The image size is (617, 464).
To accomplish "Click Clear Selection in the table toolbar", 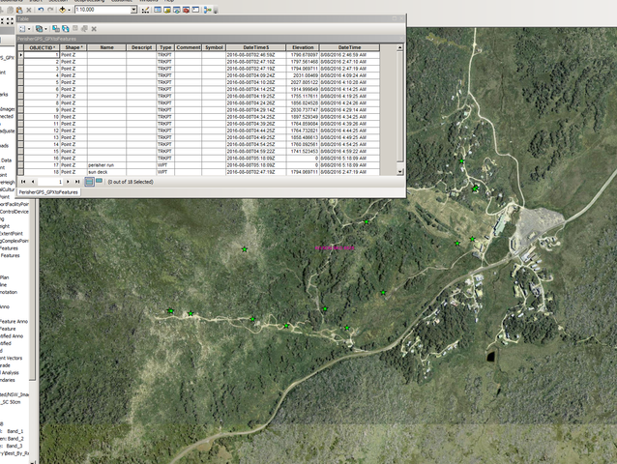I will coord(75,29).
